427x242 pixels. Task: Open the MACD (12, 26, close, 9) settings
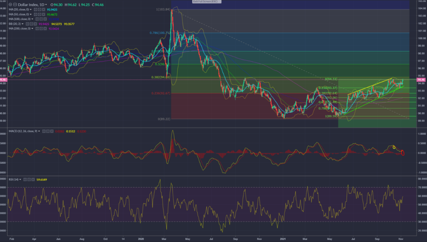[x=48, y=131]
